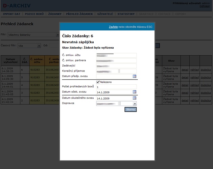Image resolution: width=213 pixels, height=169 pixels.
Task: Open calendar for Datum předp. svozu
Action: [134, 76]
